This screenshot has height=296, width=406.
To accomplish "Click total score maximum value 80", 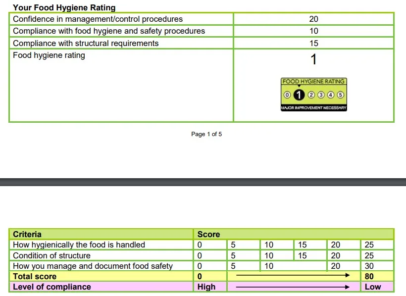I will (x=369, y=276).
